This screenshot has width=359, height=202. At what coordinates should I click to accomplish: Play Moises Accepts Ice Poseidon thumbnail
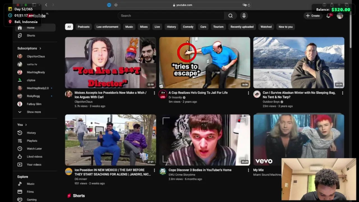[x=111, y=63]
